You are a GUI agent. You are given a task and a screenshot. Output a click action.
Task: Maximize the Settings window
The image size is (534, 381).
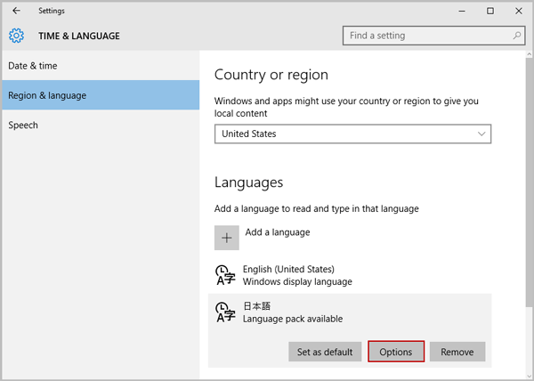(x=490, y=11)
